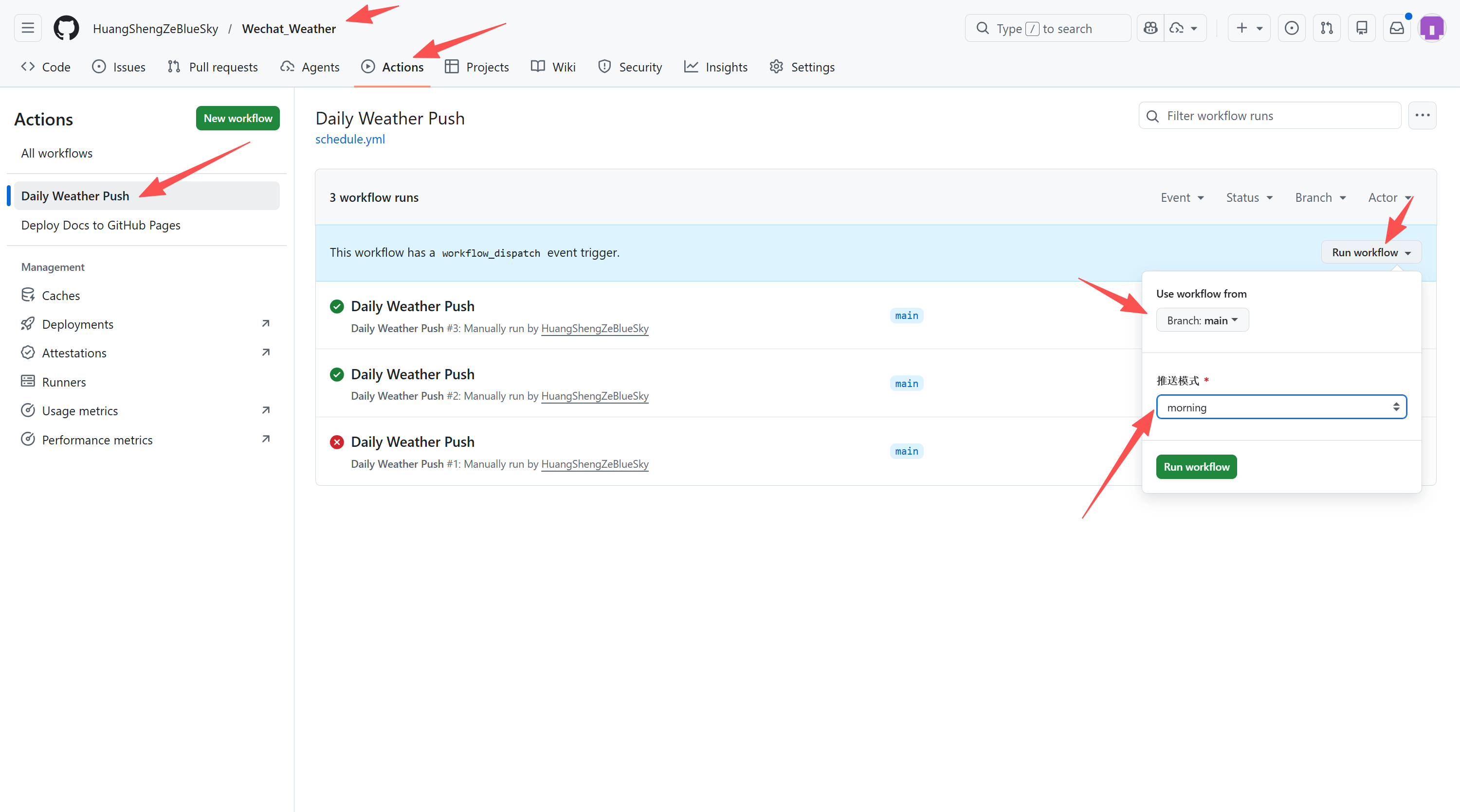
Task: Open user avatar profile menu
Action: tap(1432, 28)
